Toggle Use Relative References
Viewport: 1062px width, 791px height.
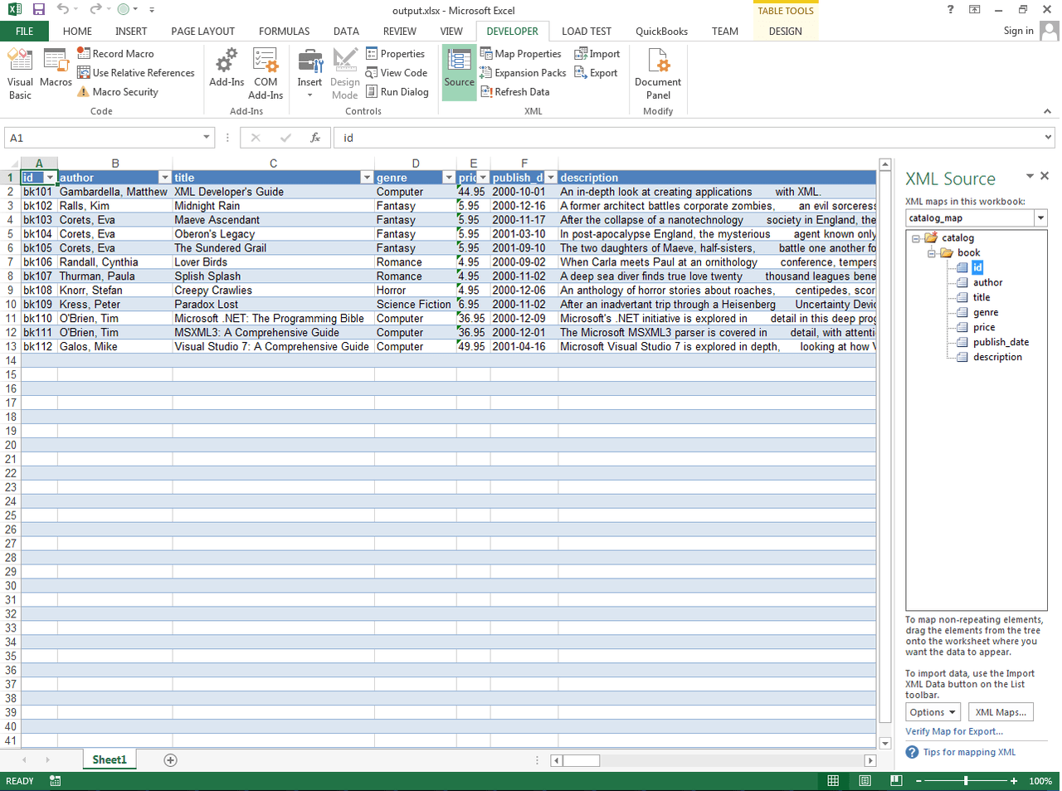tap(136, 72)
